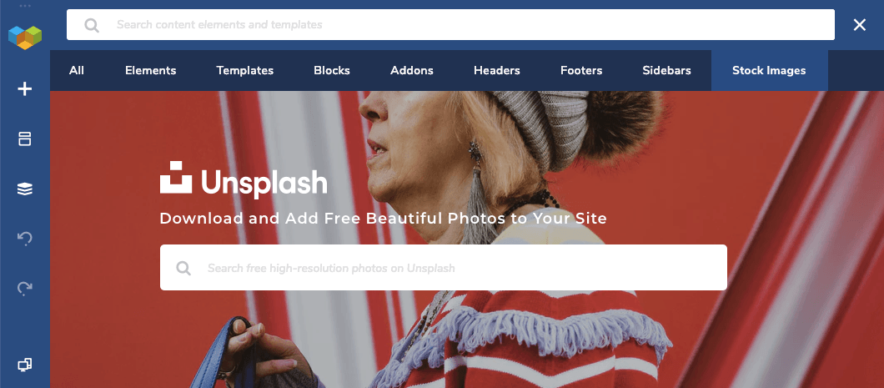This screenshot has height=388, width=884.
Task: Click the magnifier icon in top search bar
Action: (92, 25)
